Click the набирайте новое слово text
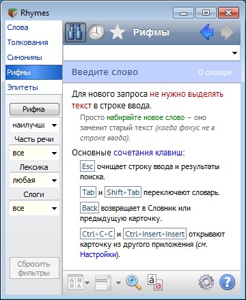Viewport: 246px width, 300px height. [x=146, y=117]
